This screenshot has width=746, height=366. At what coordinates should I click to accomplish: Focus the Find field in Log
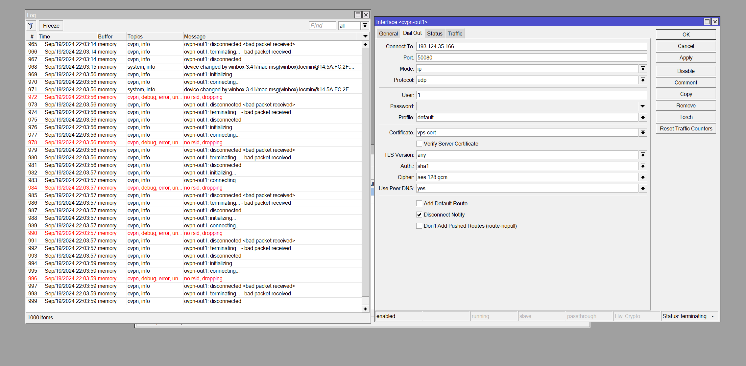pos(322,26)
